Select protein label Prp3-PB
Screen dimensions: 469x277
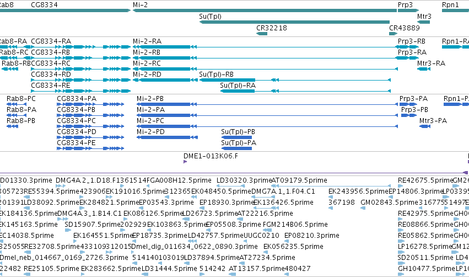point(414,110)
